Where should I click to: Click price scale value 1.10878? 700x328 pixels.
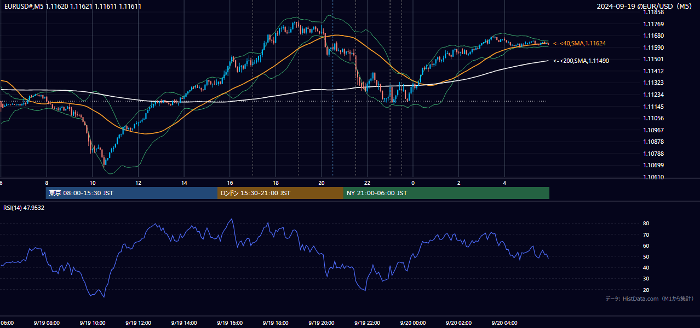pyautogui.click(x=653, y=142)
